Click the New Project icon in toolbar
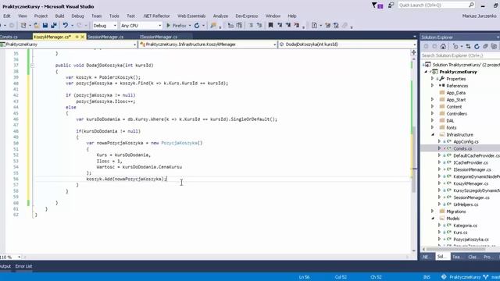The width and height of the screenshot is (500, 281). (23, 25)
